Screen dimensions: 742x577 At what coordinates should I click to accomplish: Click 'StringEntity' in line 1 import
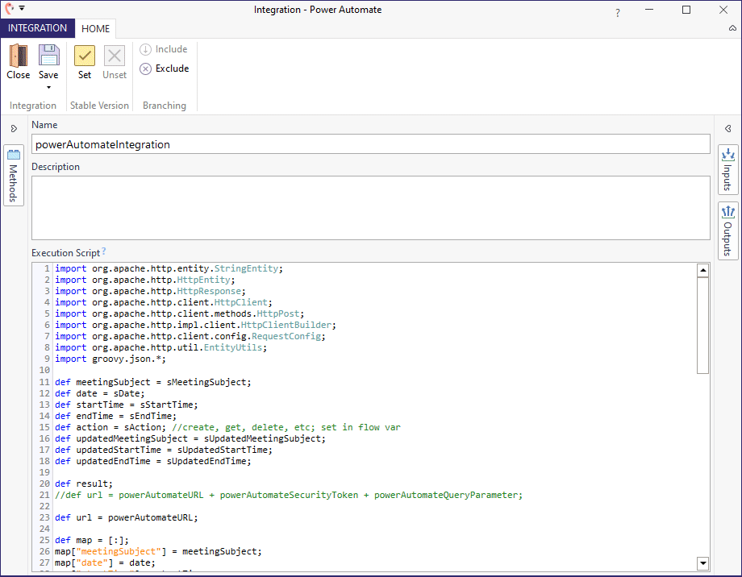coord(246,268)
